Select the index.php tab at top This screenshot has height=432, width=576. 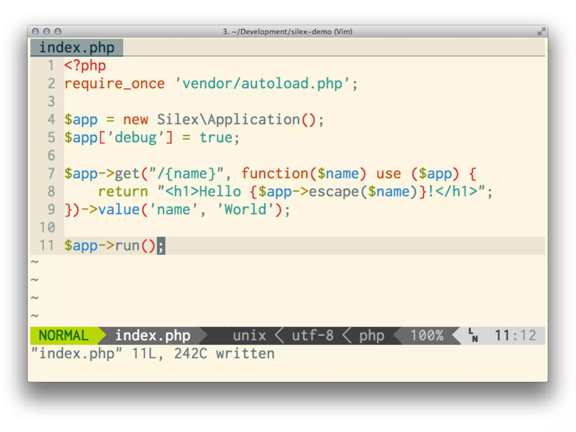(76, 48)
